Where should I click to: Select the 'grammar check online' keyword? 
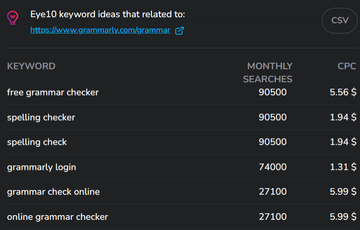pos(53,192)
